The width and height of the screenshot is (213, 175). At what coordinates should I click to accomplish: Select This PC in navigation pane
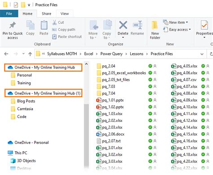[x=18, y=153]
